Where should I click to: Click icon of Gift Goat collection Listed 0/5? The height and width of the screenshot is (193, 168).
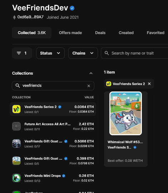16,161
